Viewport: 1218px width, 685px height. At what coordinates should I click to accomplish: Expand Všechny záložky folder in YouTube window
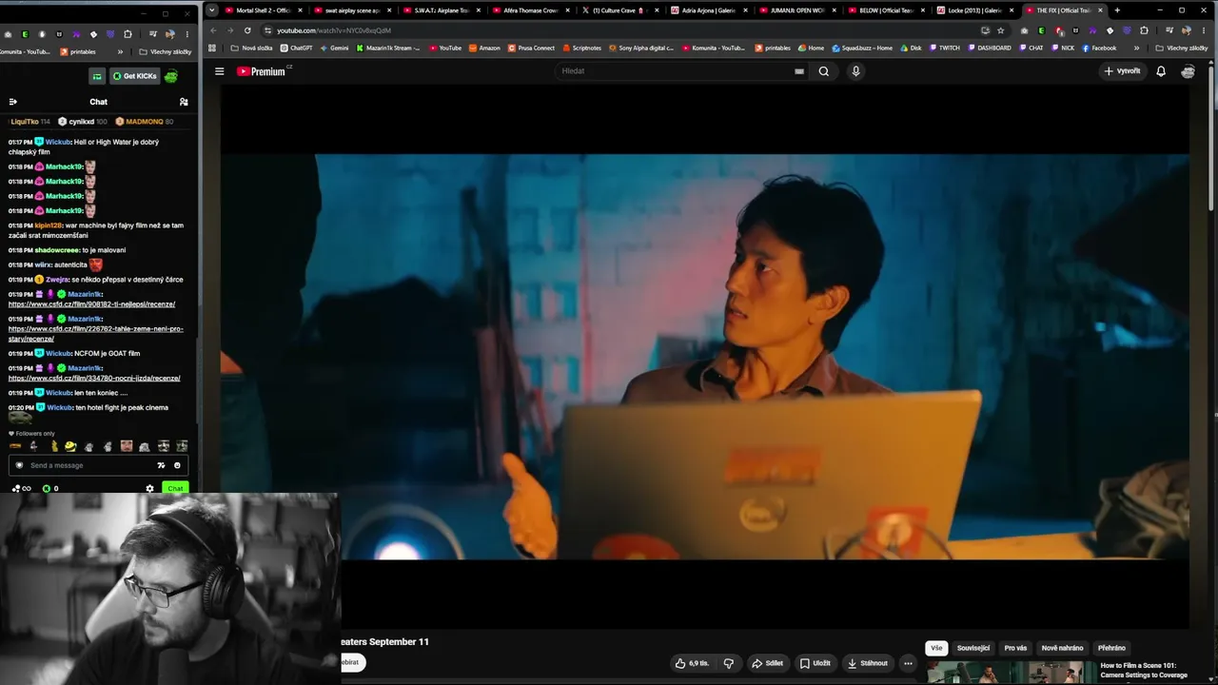[x=1183, y=48]
